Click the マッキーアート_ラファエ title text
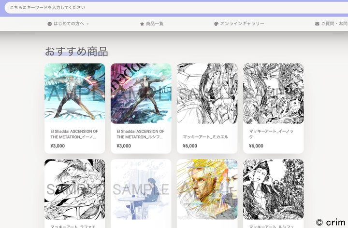The image size is (348, 228). (x=73, y=227)
